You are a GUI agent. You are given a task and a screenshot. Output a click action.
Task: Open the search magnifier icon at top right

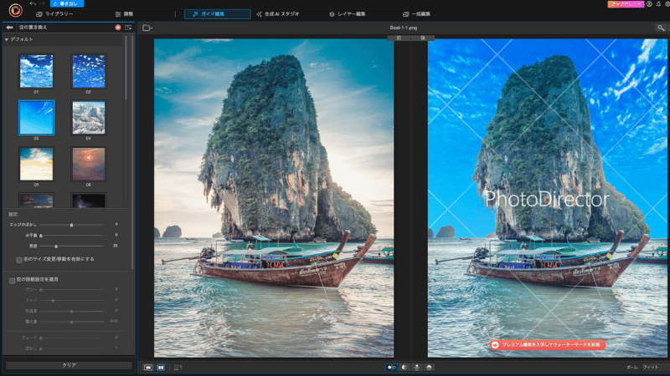tap(661, 28)
